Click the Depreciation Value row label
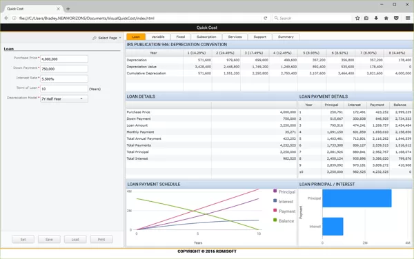Screen dimensions: 414x259 [141, 67]
